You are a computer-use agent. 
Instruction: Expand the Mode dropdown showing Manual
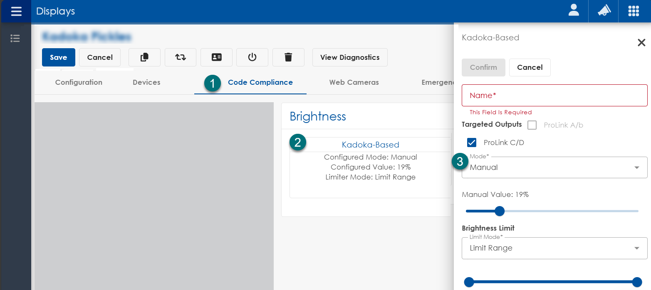tap(554, 167)
